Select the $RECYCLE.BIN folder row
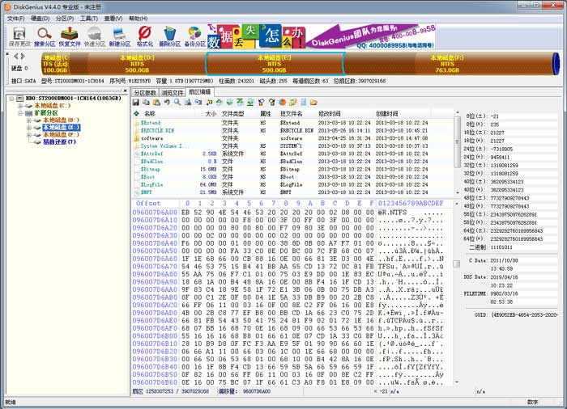This screenshot has width=567, height=409. [292, 131]
